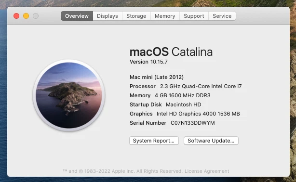Open the Displays tab
Viewport: 296px width, 182px height.
[x=108, y=16]
